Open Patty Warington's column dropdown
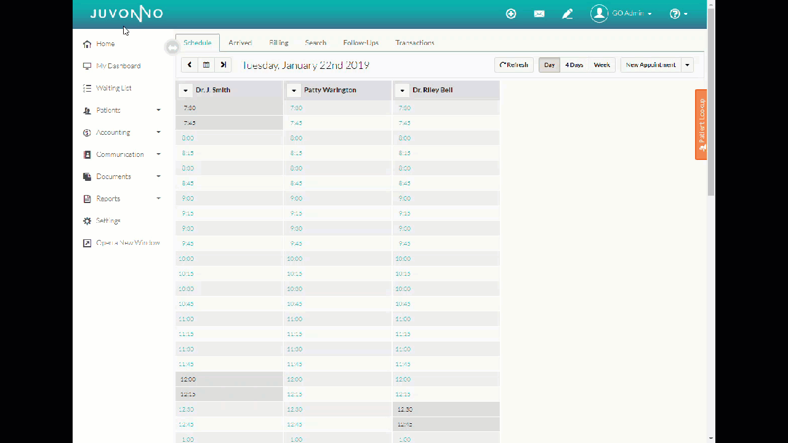 tap(294, 90)
